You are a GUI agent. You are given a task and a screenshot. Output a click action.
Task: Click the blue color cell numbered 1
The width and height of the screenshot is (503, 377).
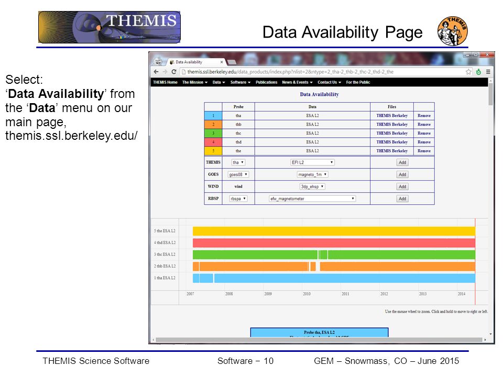point(213,116)
